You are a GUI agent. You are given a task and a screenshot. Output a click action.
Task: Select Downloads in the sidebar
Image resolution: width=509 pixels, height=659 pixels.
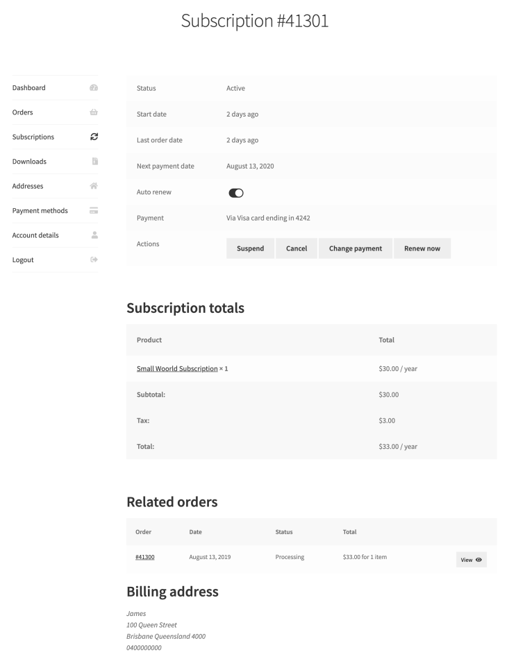29,162
